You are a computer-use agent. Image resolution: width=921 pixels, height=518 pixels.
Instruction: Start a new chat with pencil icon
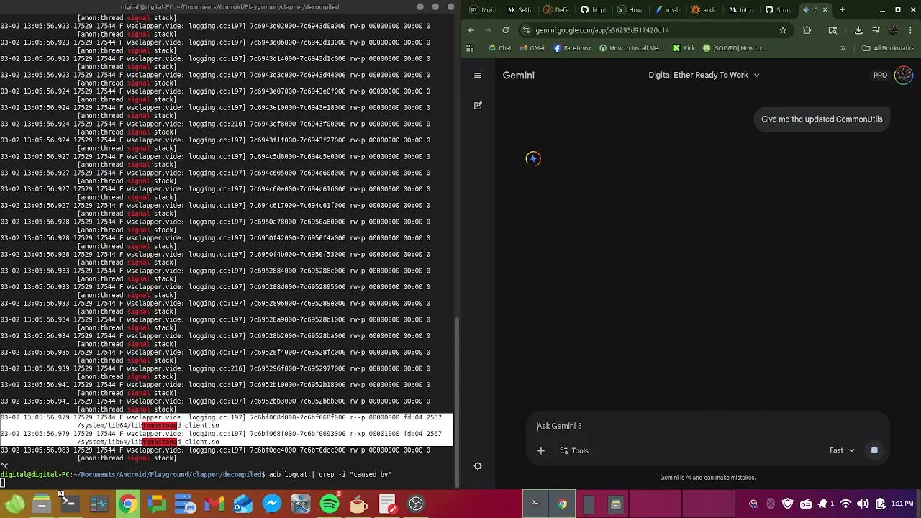[x=478, y=105]
